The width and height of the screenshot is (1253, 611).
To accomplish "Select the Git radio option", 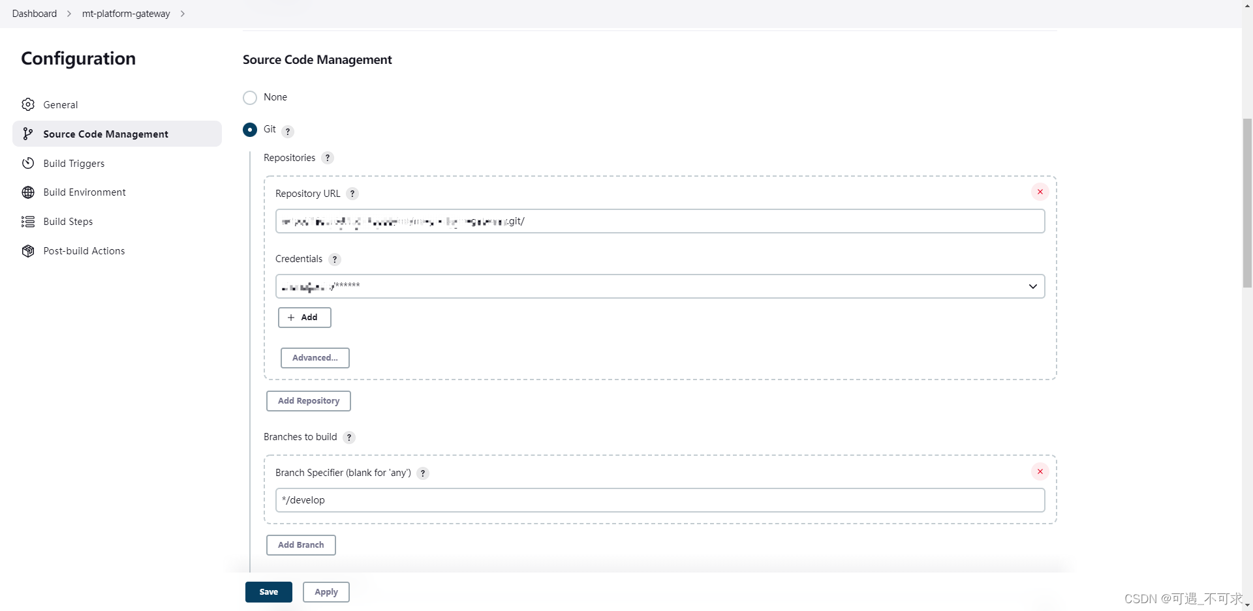I will (x=250, y=130).
